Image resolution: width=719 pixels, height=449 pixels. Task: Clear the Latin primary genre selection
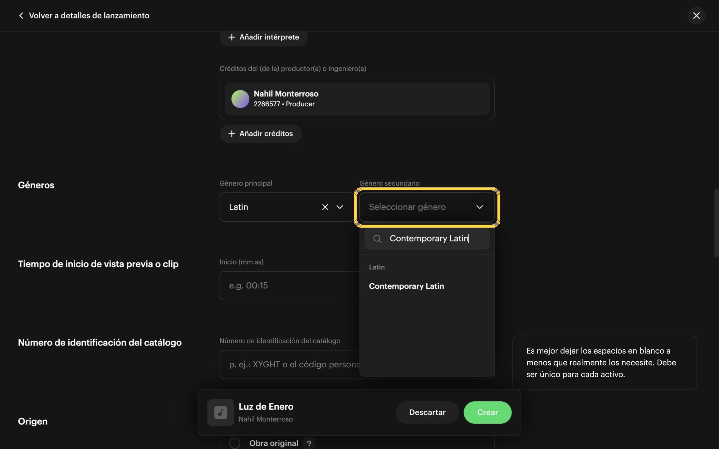coord(325,207)
